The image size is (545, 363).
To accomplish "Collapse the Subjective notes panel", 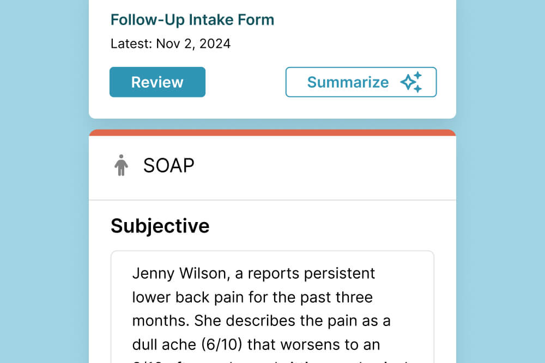I will coord(272,305).
